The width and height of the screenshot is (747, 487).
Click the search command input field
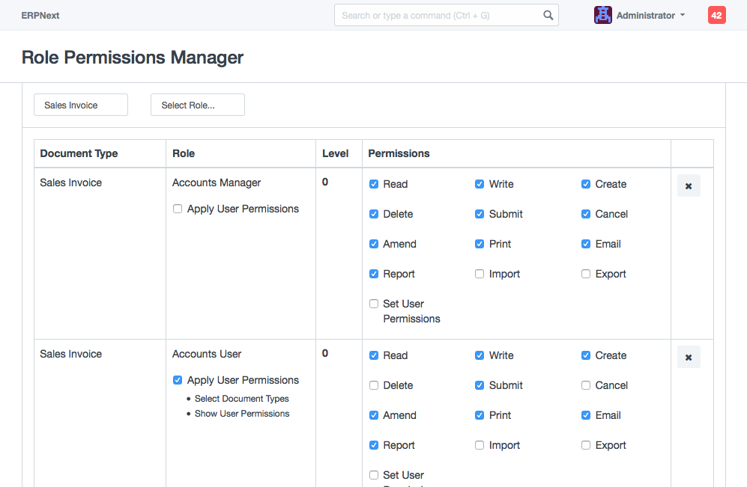[x=438, y=15]
